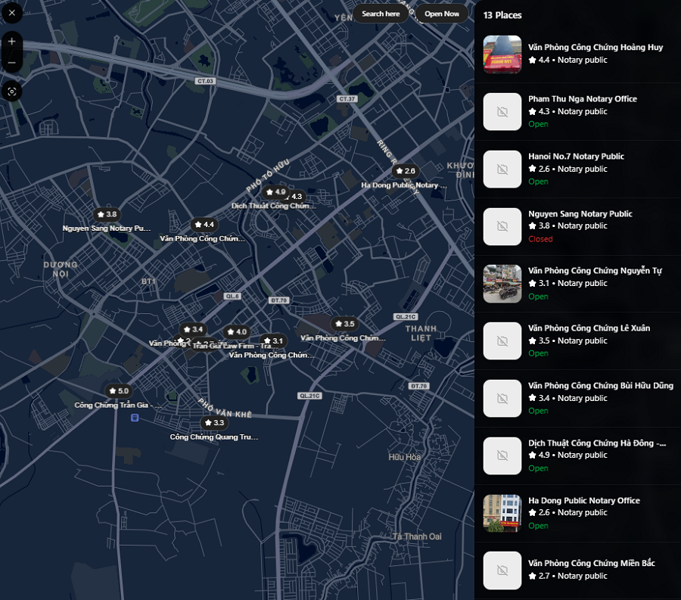The width and height of the screenshot is (681, 600).
Task: Click the 2.6 Ha Dong Public Notary marker
Action: coord(405,171)
